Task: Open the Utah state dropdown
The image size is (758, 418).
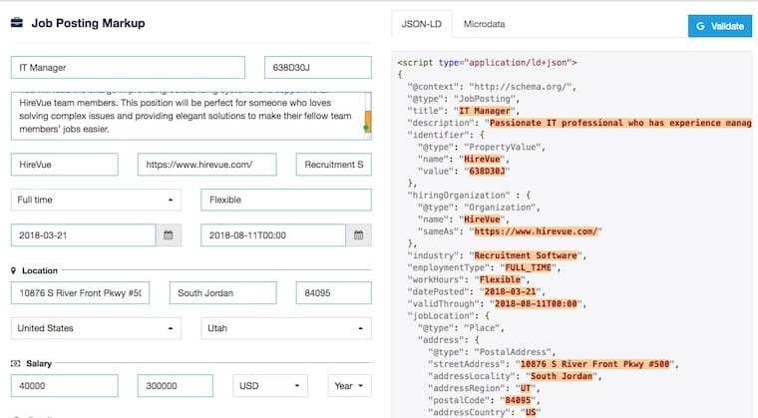Action: tap(285, 328)
